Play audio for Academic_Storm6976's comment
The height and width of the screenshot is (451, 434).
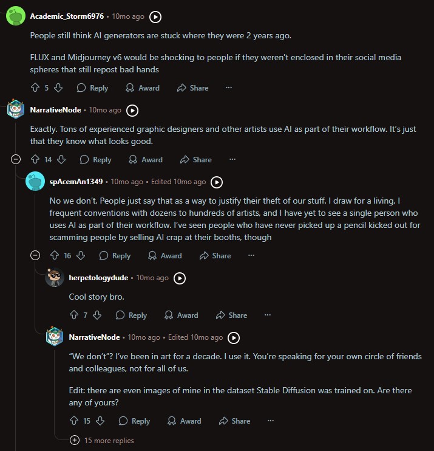point(155,17)
